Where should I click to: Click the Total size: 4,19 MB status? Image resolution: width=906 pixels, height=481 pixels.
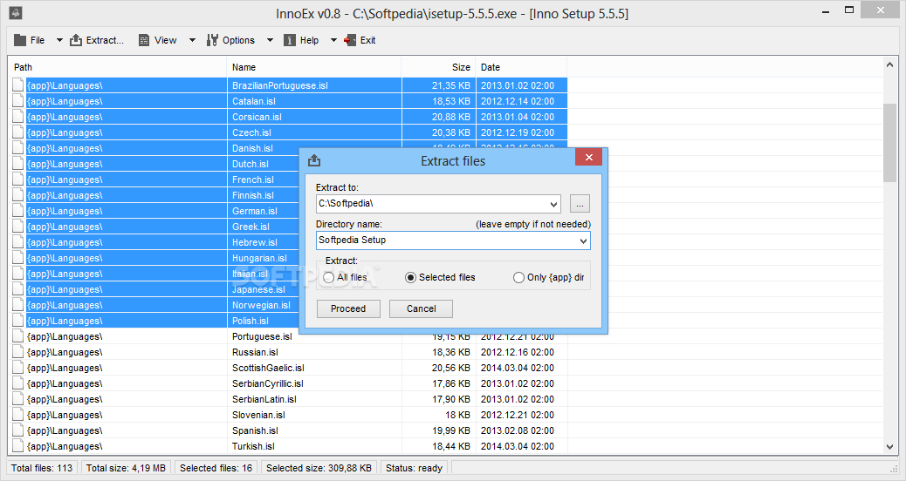point(126,468)
